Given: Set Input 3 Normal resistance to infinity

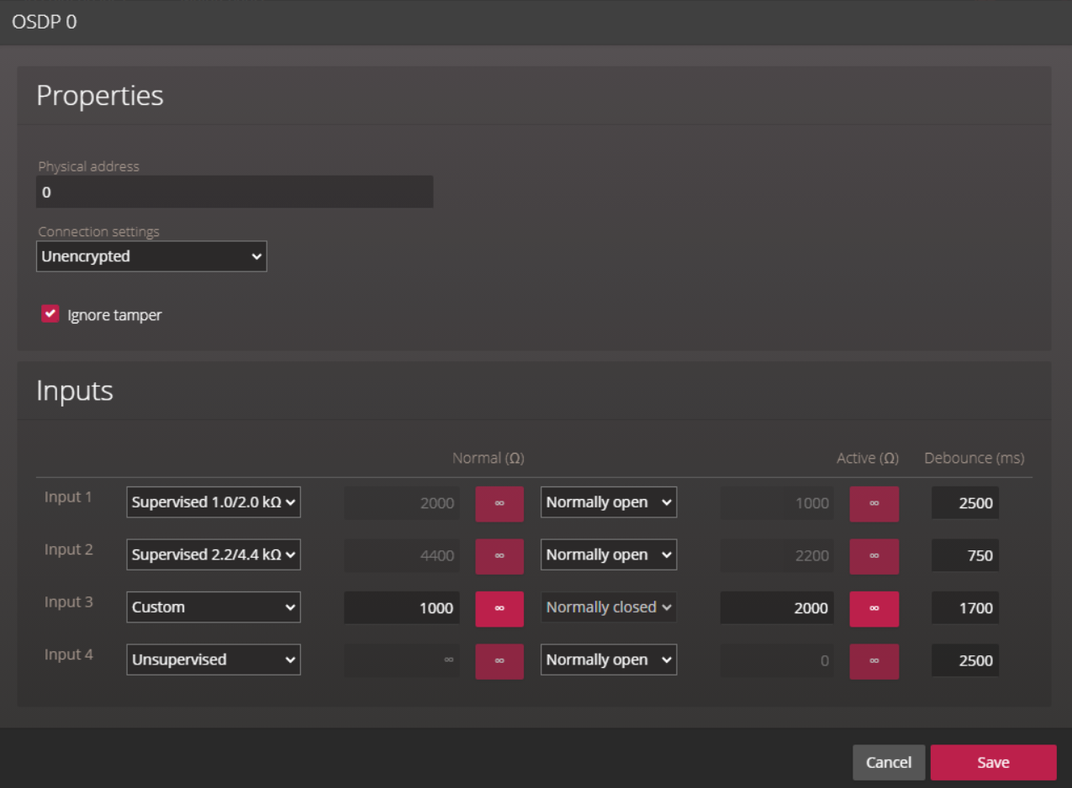Looking at the screenshot, I should 499,608.
